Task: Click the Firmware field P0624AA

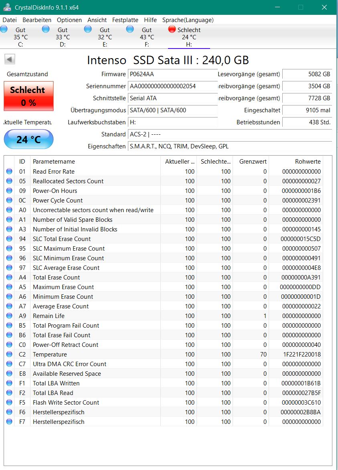Action: tap(173, 74)
